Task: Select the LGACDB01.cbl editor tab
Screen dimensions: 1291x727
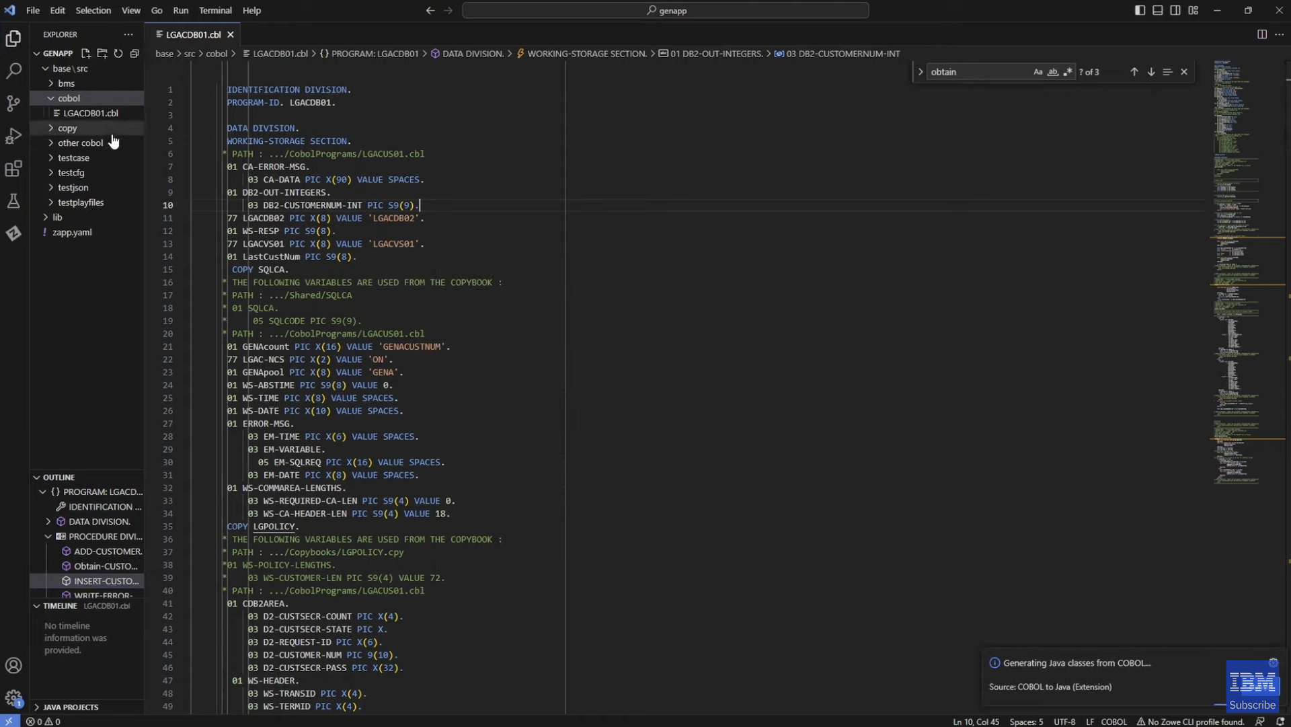Action: coord(193,34)
